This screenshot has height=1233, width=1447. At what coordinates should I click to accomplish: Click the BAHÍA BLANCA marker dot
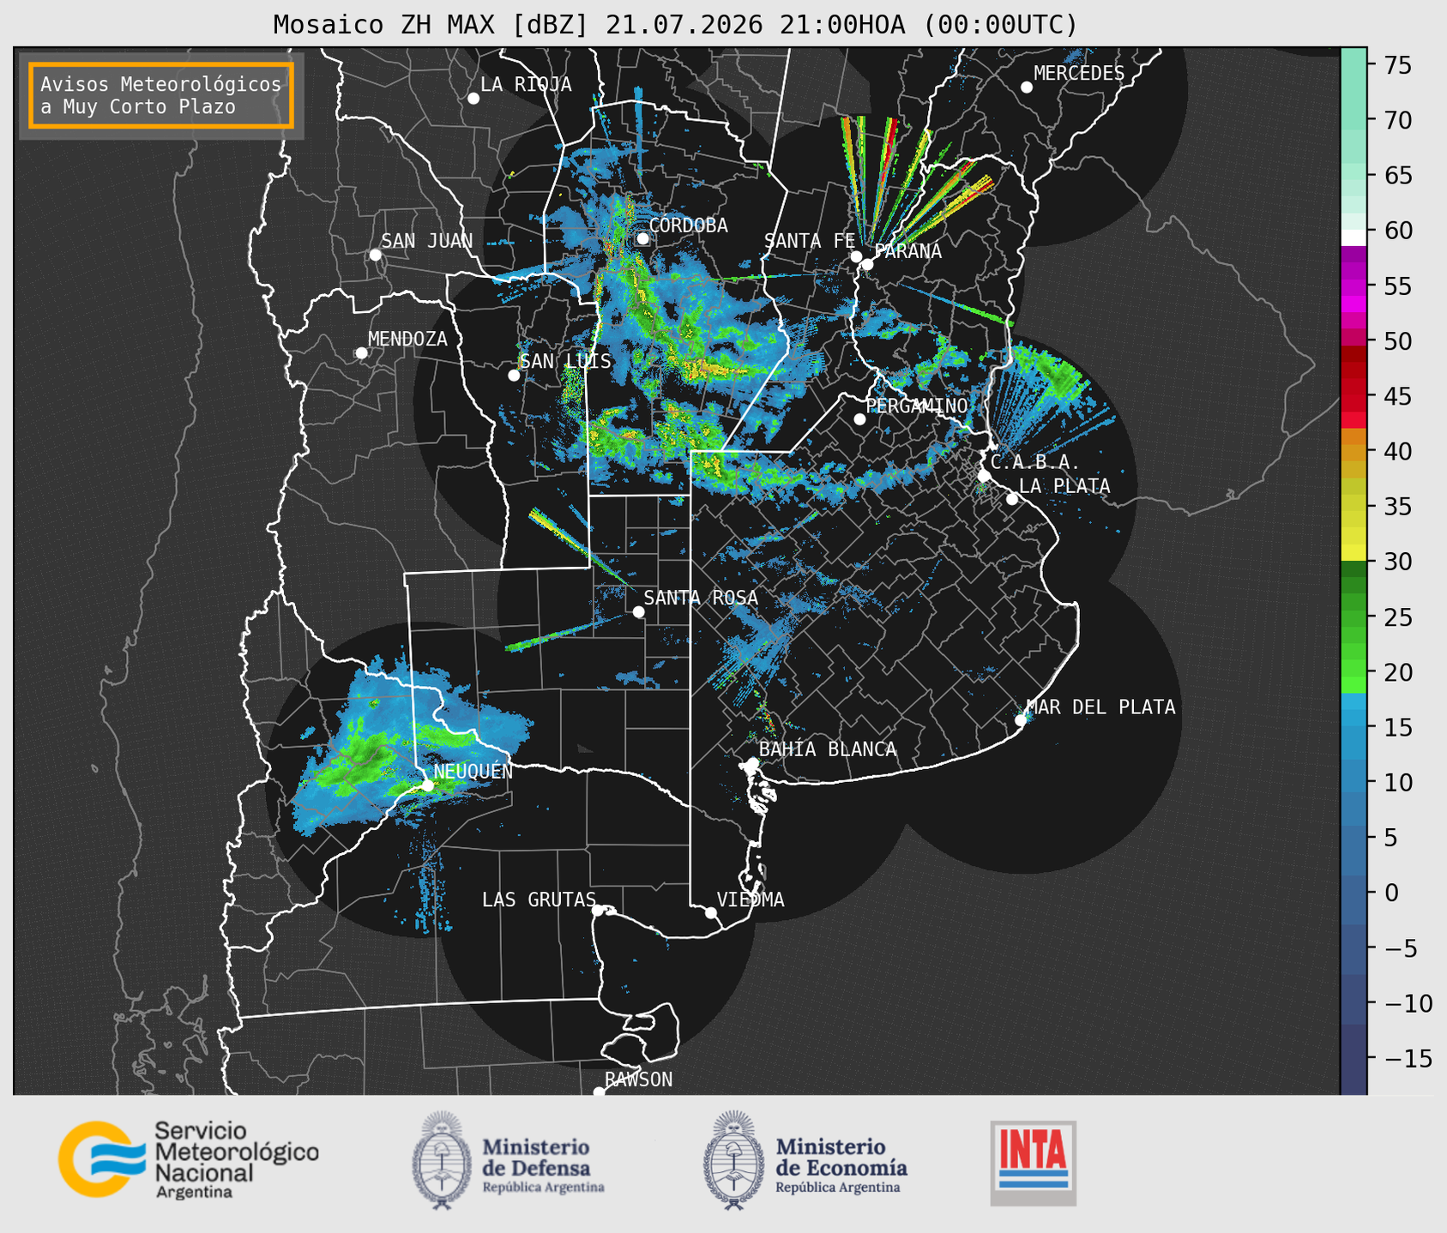click(x=752, y=762)
